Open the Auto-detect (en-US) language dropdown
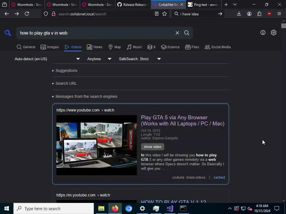The height and width of the screenshot is (214, 286). click(x=47, y=59)
